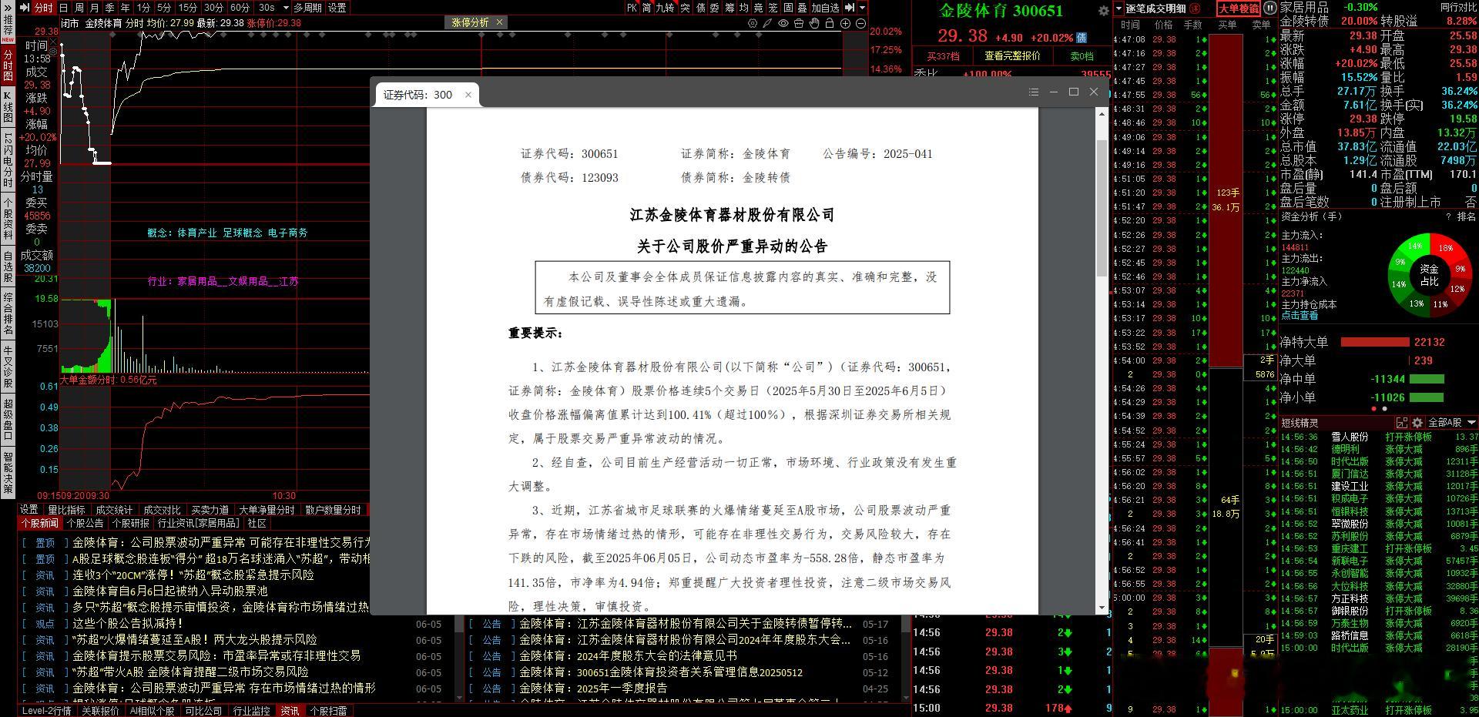This screenshot has width=1479, height=717.
Task: Click the 叠 overlay toolbar button
Action: 803,8
